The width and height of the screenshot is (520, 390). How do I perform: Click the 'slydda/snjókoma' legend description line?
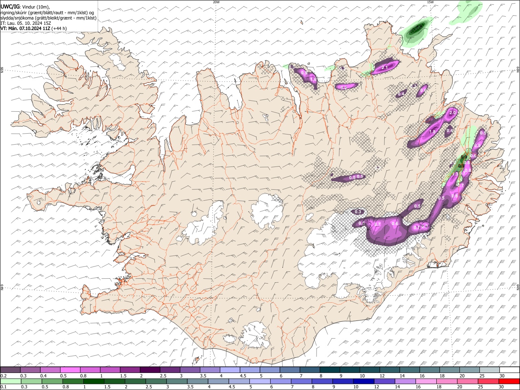pos(49,18)
